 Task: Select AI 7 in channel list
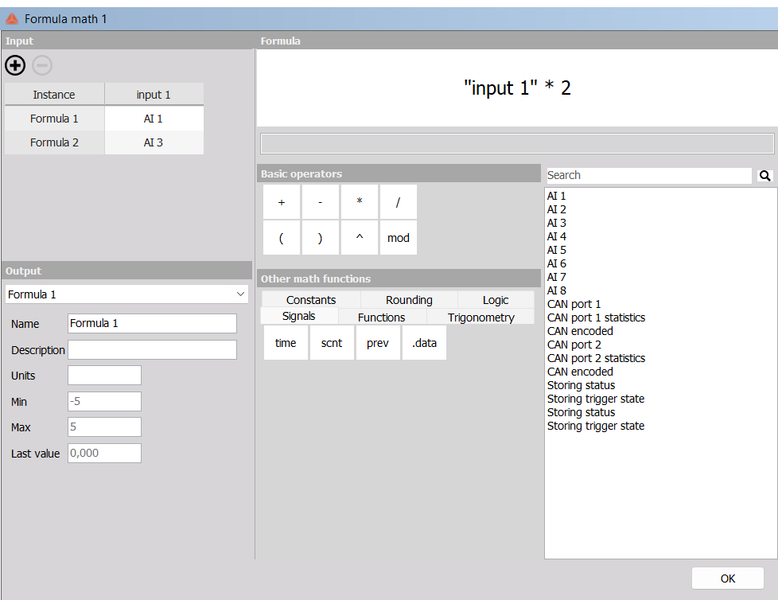(x=556, y=277)
